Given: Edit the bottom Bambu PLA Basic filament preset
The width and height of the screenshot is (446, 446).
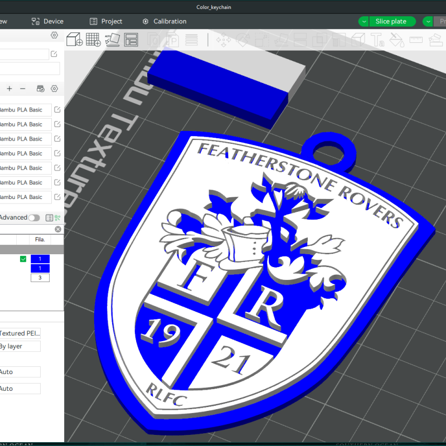Looking at the screenshot, I should pos(57,197).
